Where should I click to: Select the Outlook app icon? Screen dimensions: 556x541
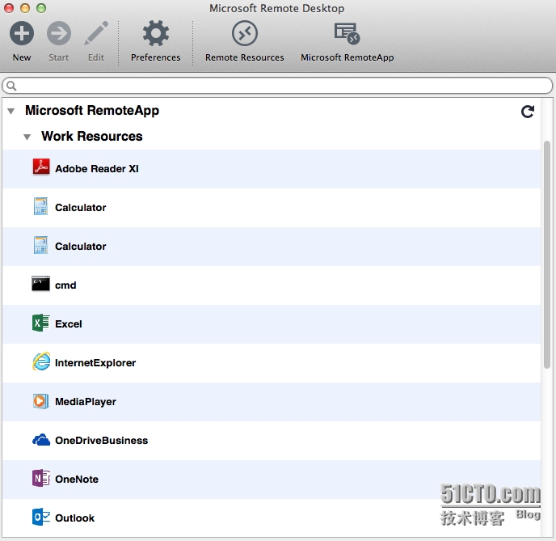click(x=40, y=517)
